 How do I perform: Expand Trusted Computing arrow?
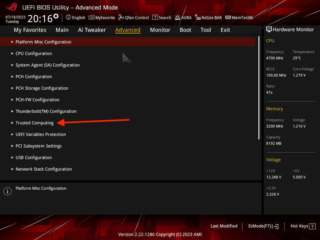click(x=12, y=123)
